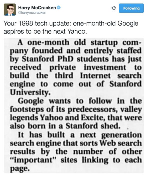The width and height of the screenshot is (149, 175).
Task: Click the word Google in the tweet text
Action: coord(128,24)
